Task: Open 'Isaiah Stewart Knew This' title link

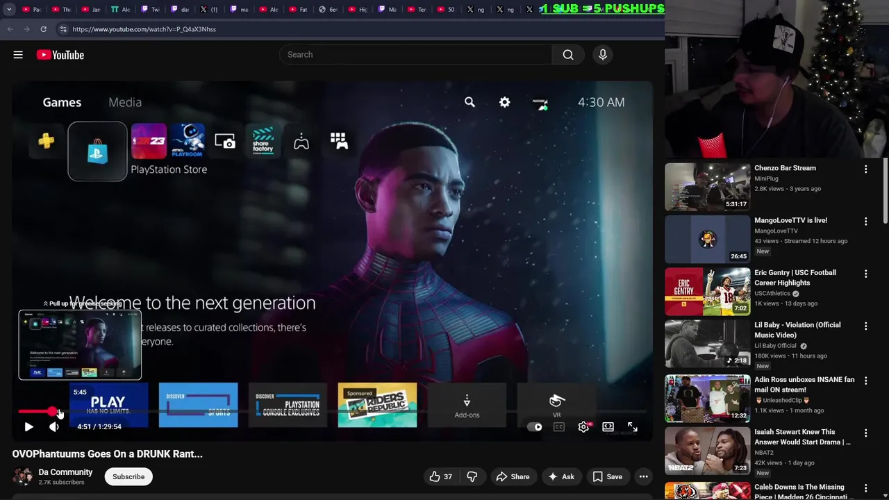Action: 802,437
